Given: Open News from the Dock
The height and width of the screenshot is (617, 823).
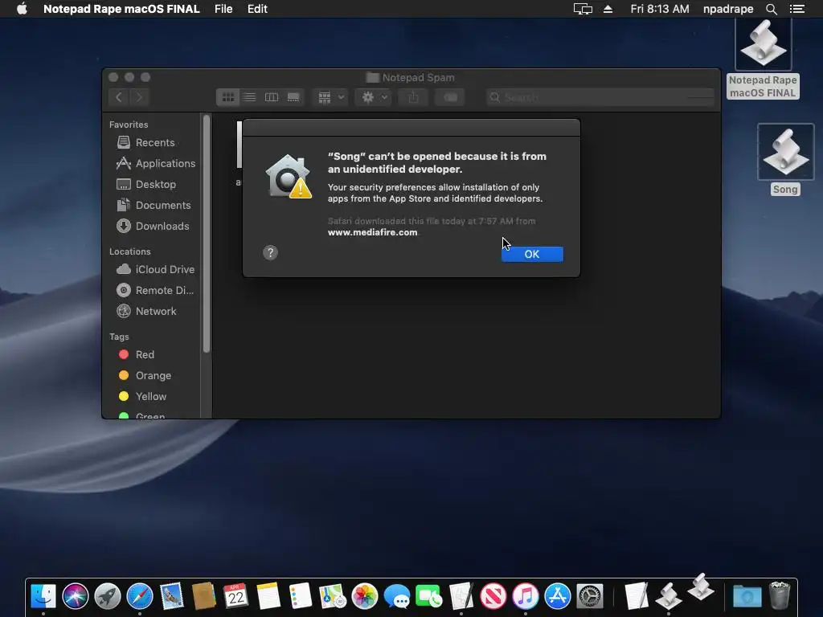Looking at the screenshot, I should tap(493, 597).
